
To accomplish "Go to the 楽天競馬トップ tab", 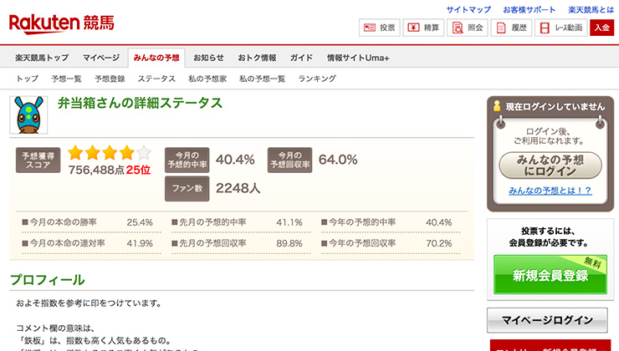I will (x=42, y=58).
